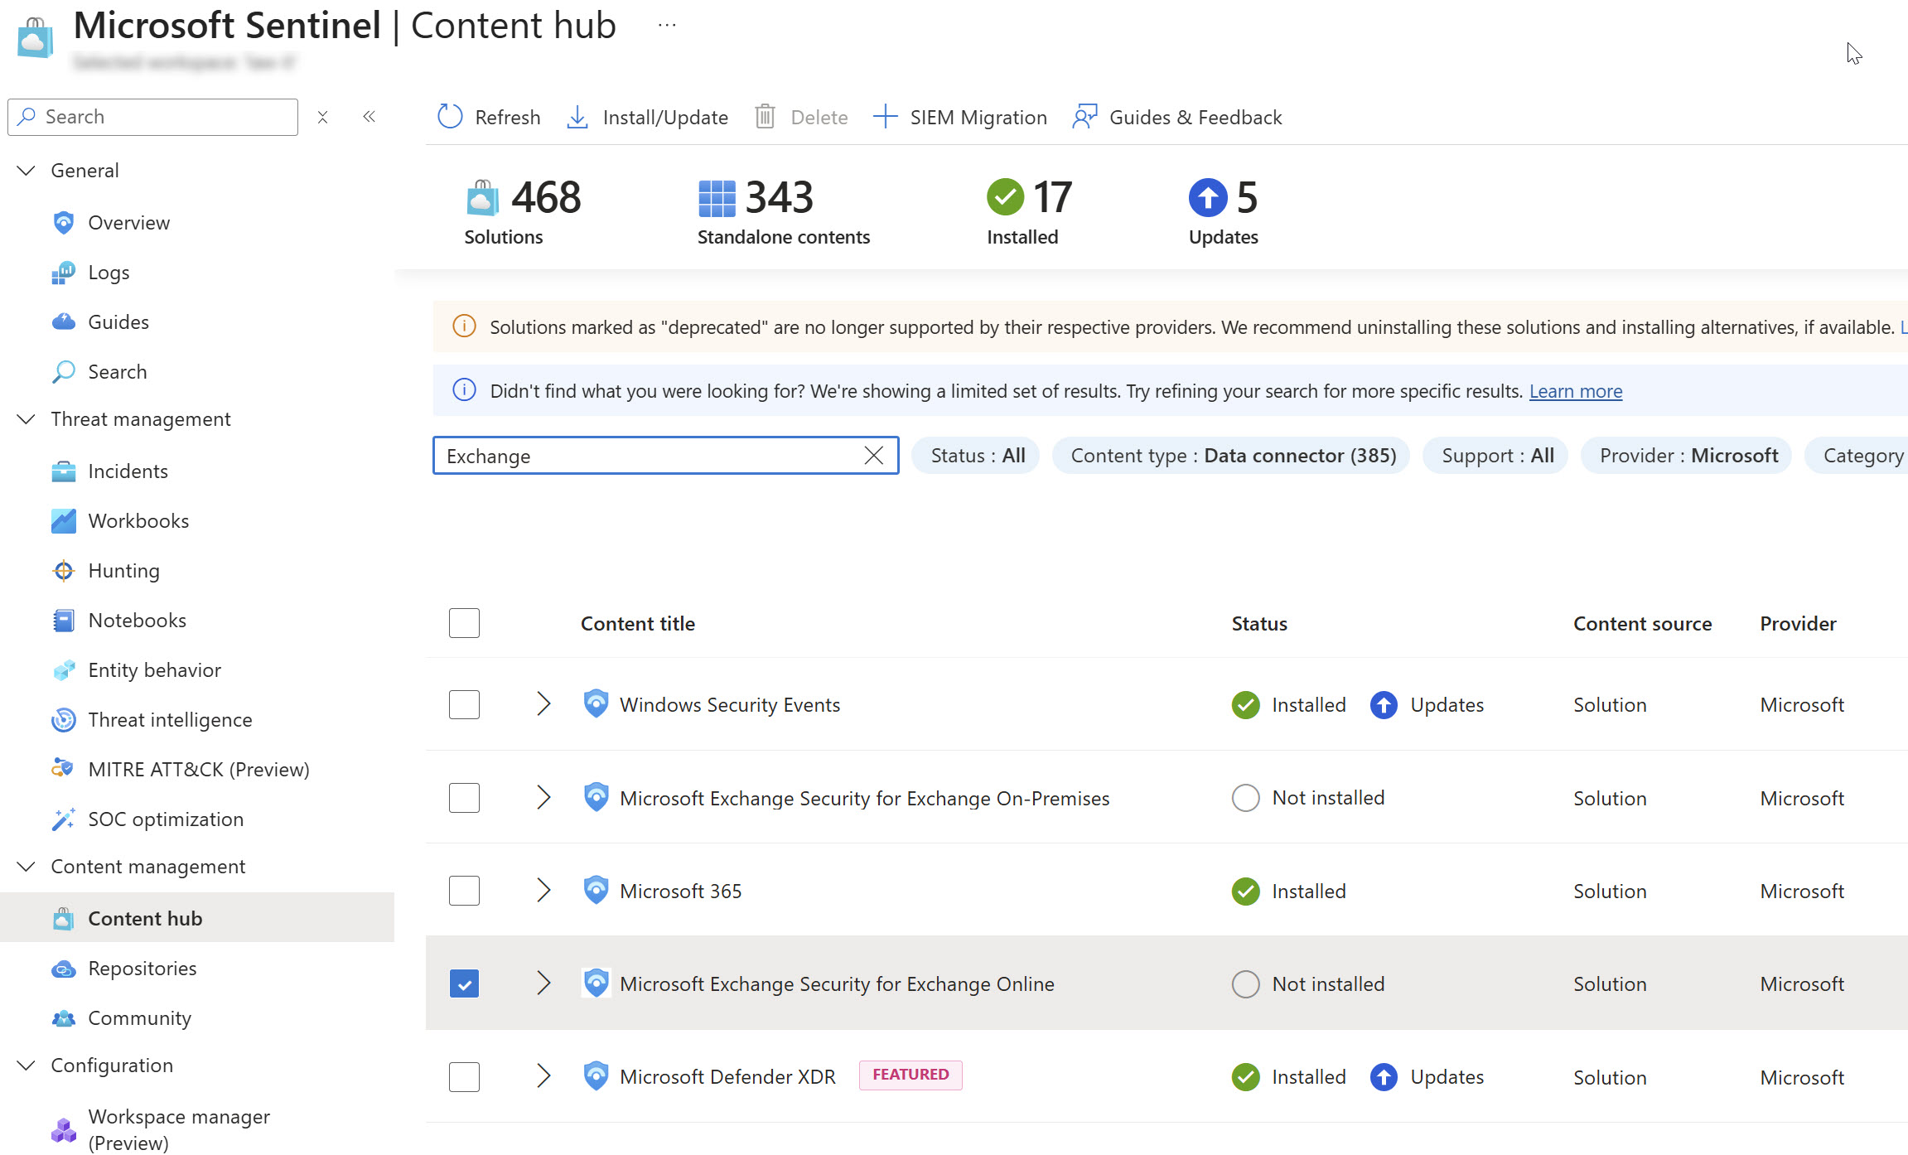Click the Guides cloud icon in sidebar
The image size is (1908, 1155).
[x=64, y=322]
